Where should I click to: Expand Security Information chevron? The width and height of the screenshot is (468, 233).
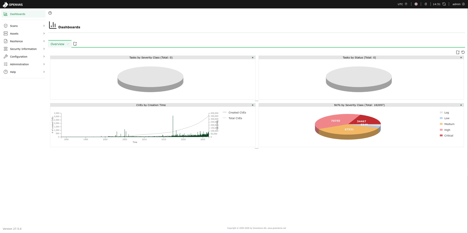(x=44, y=49)
